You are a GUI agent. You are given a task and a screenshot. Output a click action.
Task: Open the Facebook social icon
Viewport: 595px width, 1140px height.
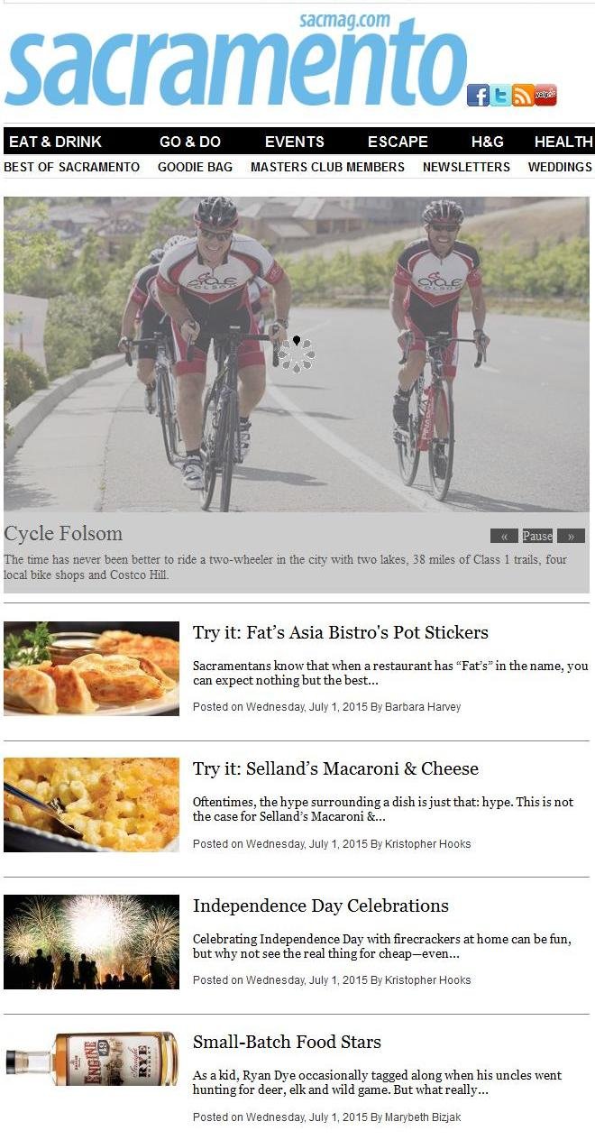click(478, 95)
